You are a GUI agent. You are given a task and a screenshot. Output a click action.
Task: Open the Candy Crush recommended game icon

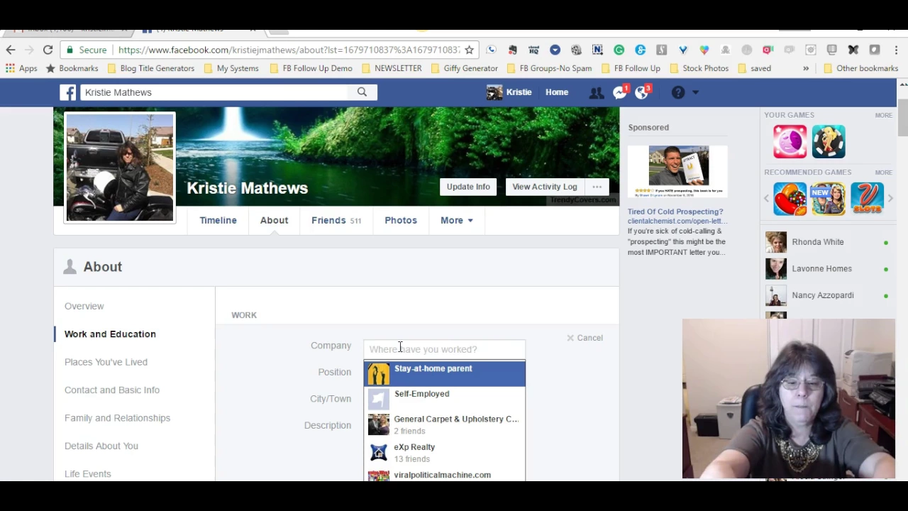pyautogui.click(x=790, y=199)
